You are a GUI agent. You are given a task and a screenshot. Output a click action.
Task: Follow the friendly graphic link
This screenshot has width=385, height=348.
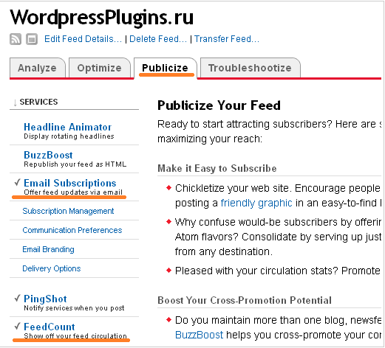[256, 203]
